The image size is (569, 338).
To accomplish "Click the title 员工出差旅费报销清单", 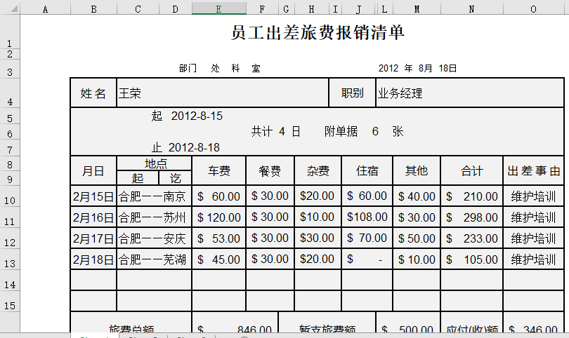I will tap(318, 33).
